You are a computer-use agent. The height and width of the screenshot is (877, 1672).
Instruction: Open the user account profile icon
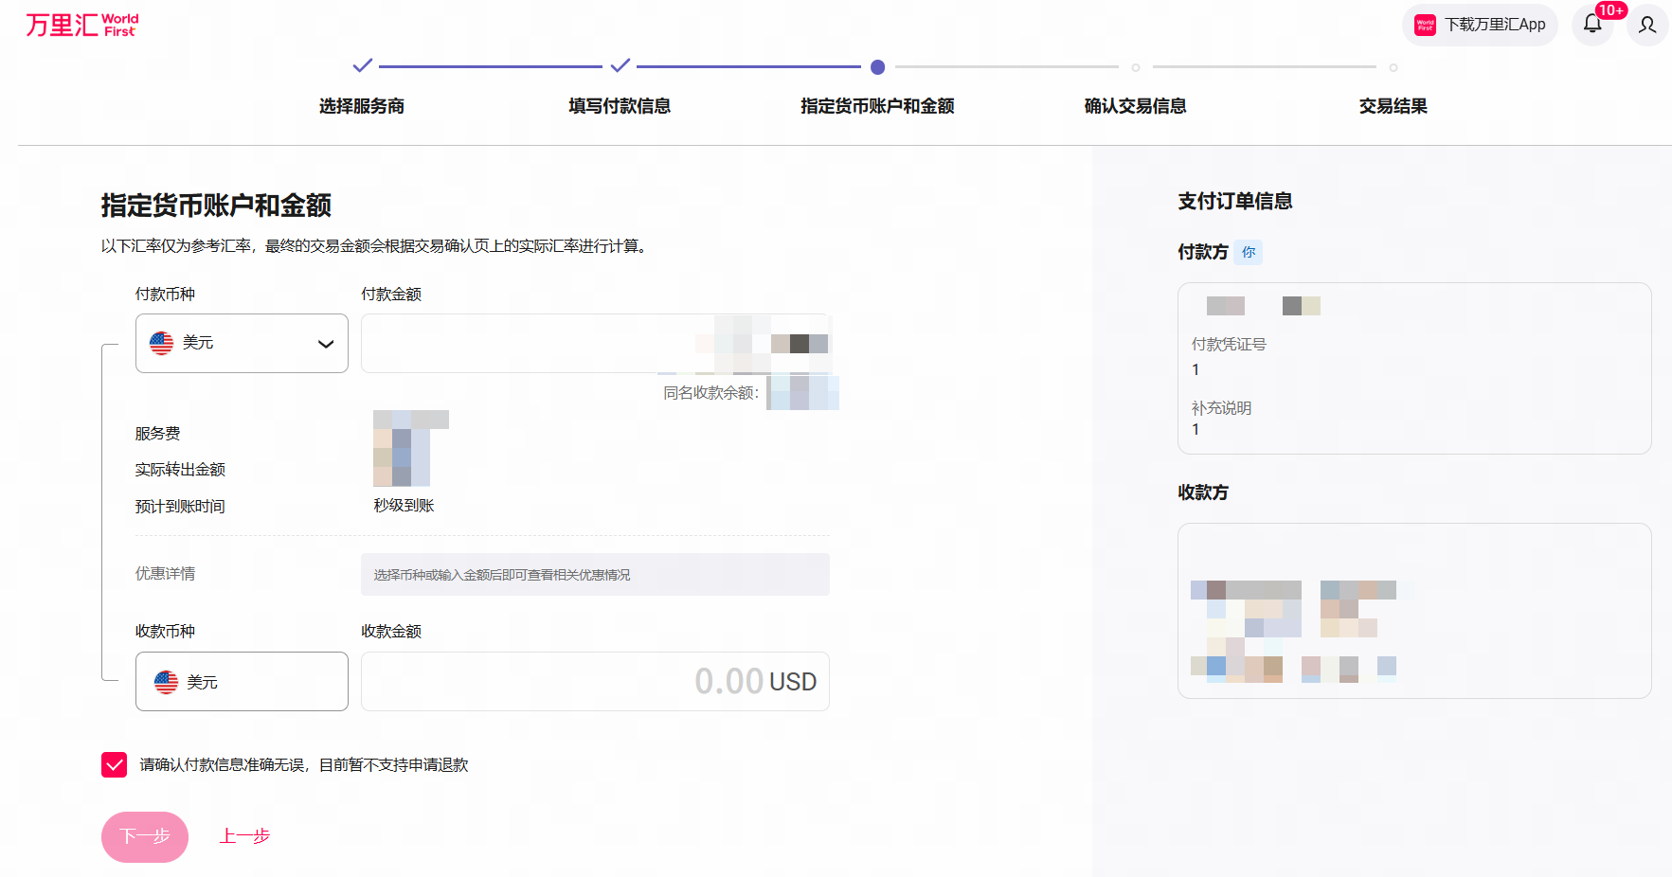tap(1647, 25)
